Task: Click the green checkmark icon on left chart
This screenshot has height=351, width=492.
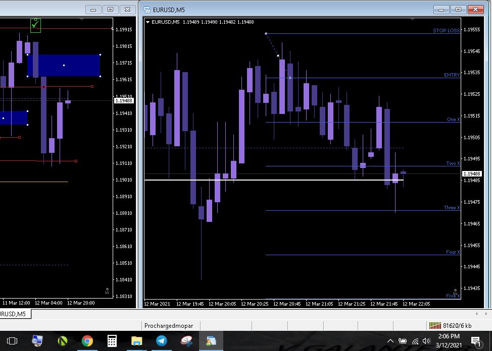Action: tap(35, 25)
